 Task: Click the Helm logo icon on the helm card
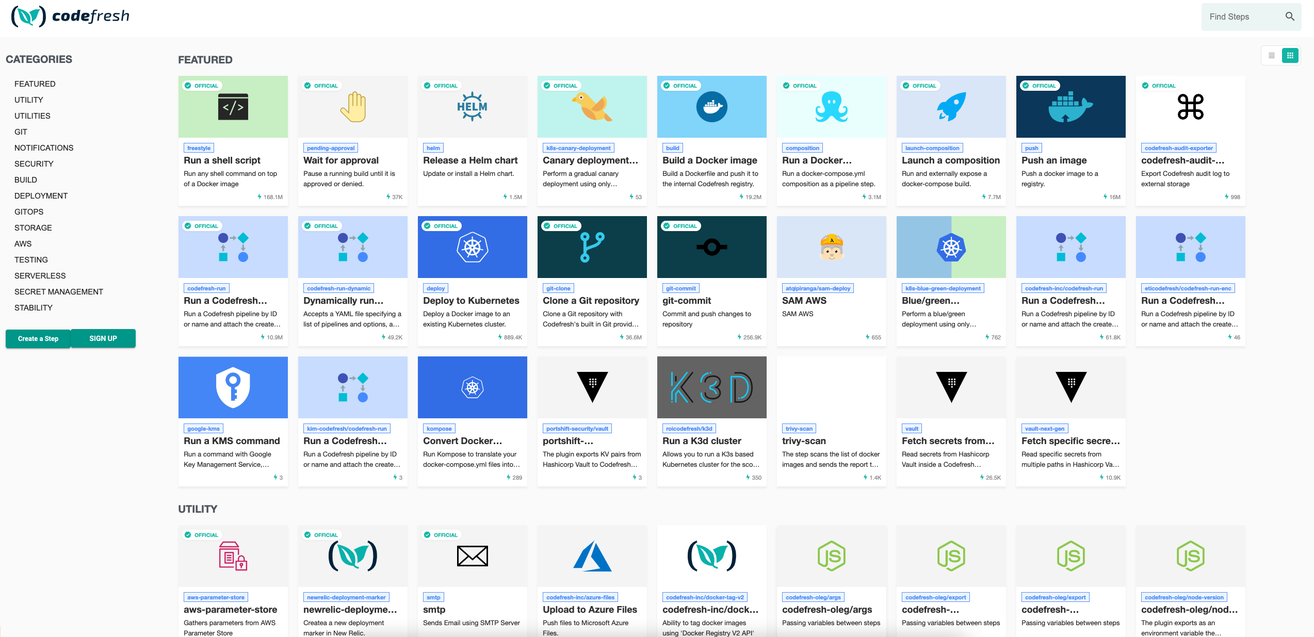(472, 107)
